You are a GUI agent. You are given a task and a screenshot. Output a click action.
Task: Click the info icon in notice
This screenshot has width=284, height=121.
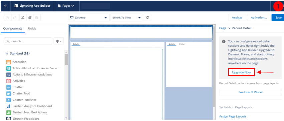(224, 42)
